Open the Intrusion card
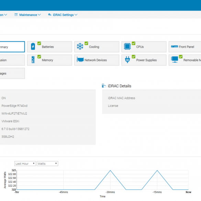This screenshot has height=201, width=201. point(12,60)
